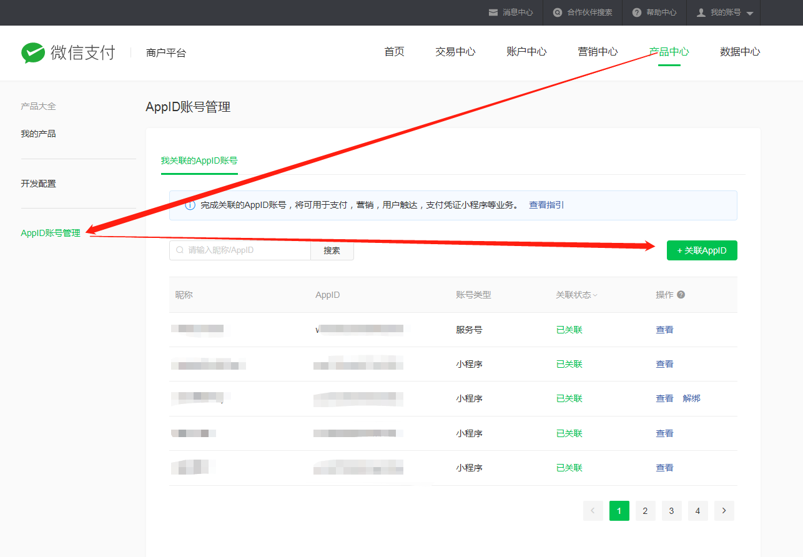Viewport: 803px width, 557px height.
Task: Select page 1 in pagination
Action: 619,511
